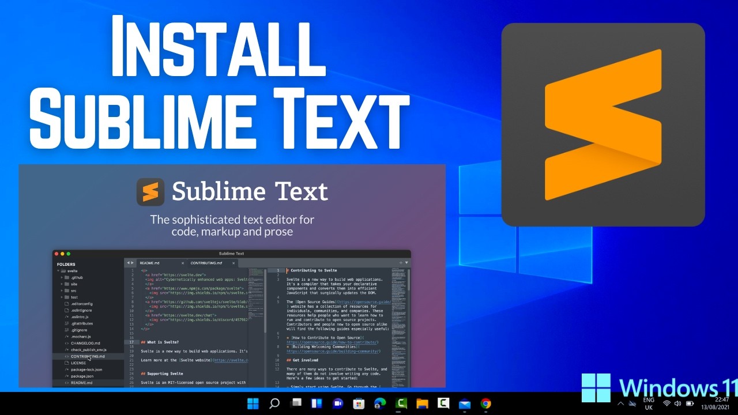Close the CONTRIBUTING.md tab
This screenshot has width=738, height=415.
(x=234, y=263)
